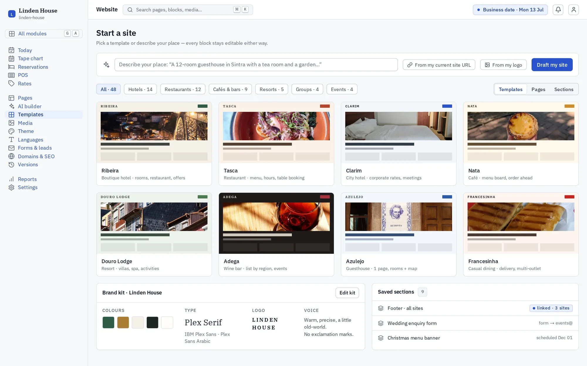This screenshot has height=366, width=587.
Task: Click the Languages type icon
Action: pyautogui.click(x=11, y=140)
